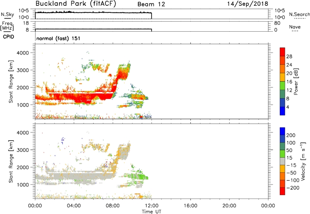Pick the grey velocity swatch between -15 and 15
Screen dimensions: 310x214
tap(282, 161)
